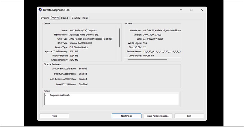Click the Next Page button
This screenshot has width=244, height=127.
126,116
